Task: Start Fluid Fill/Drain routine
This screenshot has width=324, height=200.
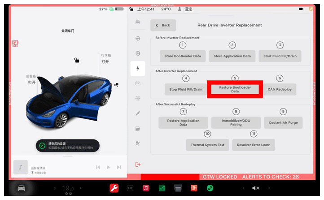Action: (x=280, y=56)
